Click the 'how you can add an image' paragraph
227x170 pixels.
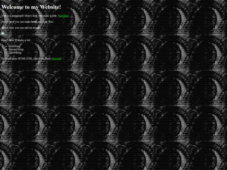pos(21,28)
